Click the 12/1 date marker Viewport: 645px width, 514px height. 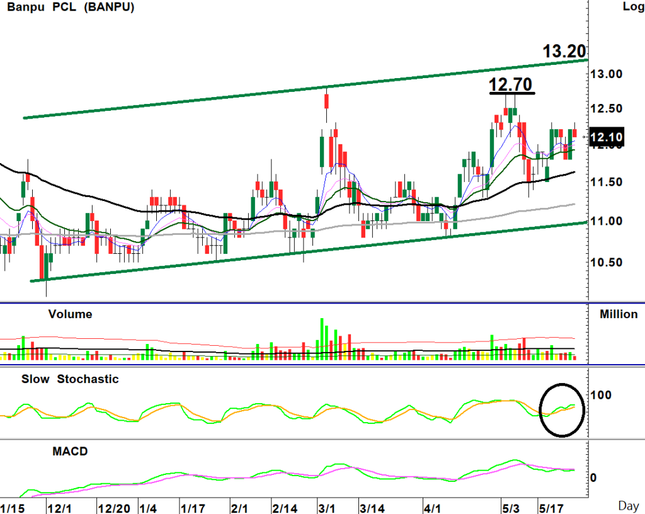pos(59,508)
